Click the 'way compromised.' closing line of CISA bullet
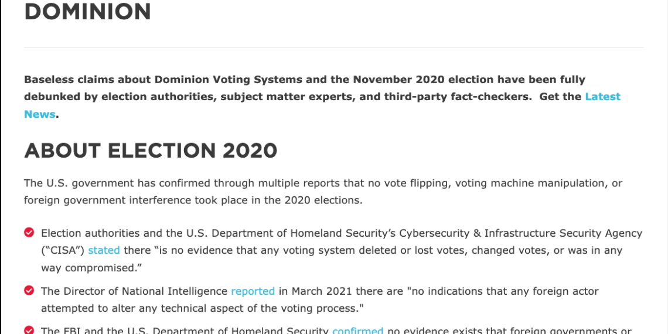 [91, 268]
